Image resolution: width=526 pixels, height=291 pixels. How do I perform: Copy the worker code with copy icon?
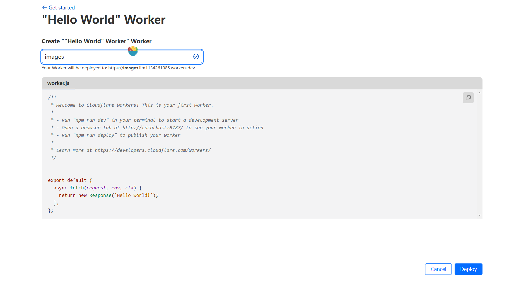click(x=468, y=98)
